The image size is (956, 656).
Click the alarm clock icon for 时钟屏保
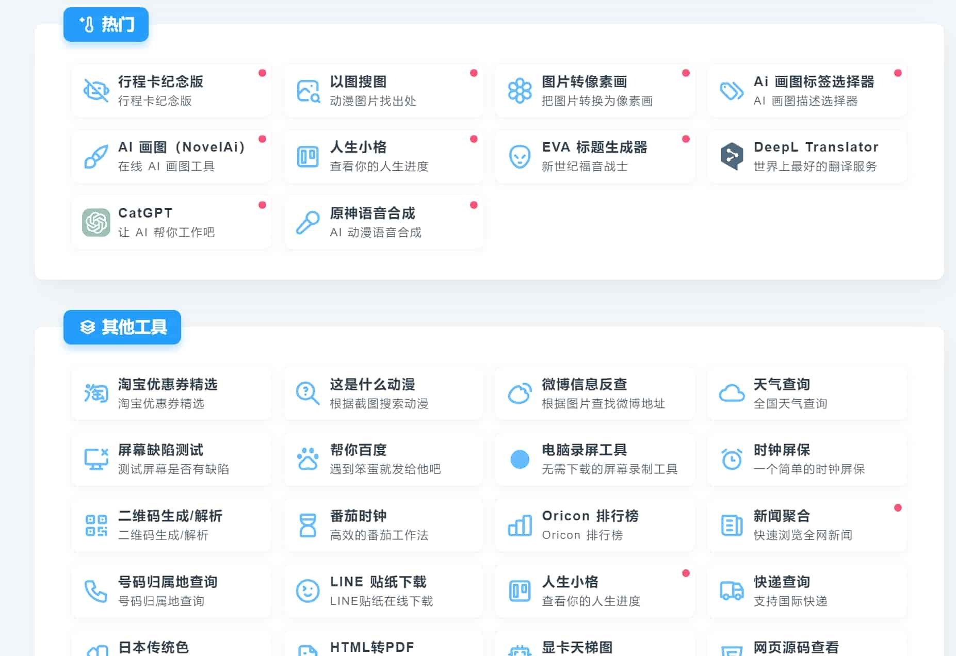(x=732, y=459)
